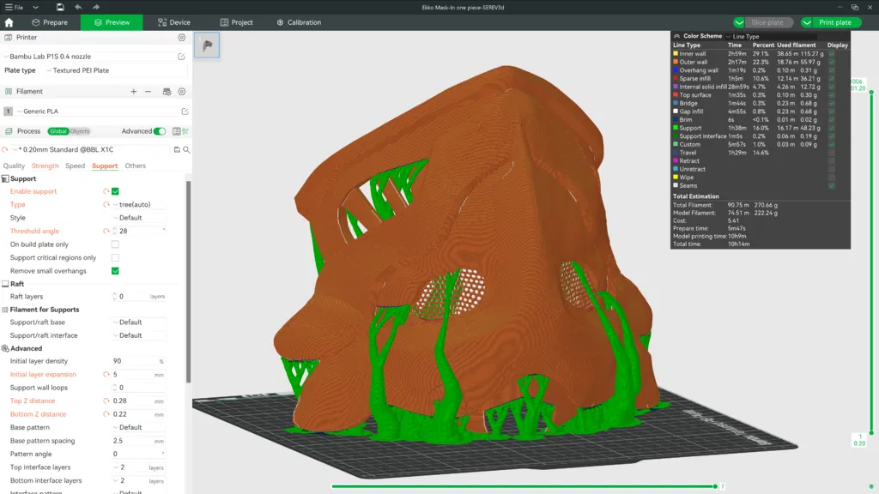The image size is (879, 494).
Task: Toggle the Enable support checkbox
Action: (x=115, y=191)
